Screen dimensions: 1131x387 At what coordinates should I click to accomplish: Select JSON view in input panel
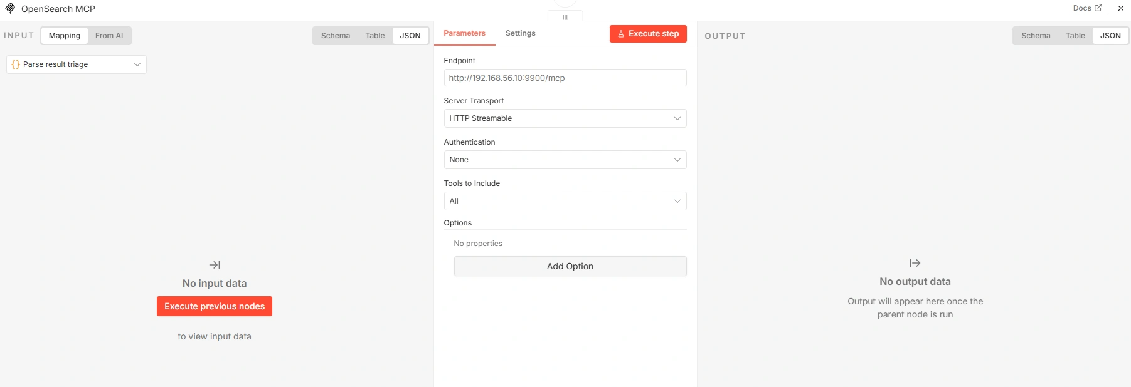coord(410,36)
